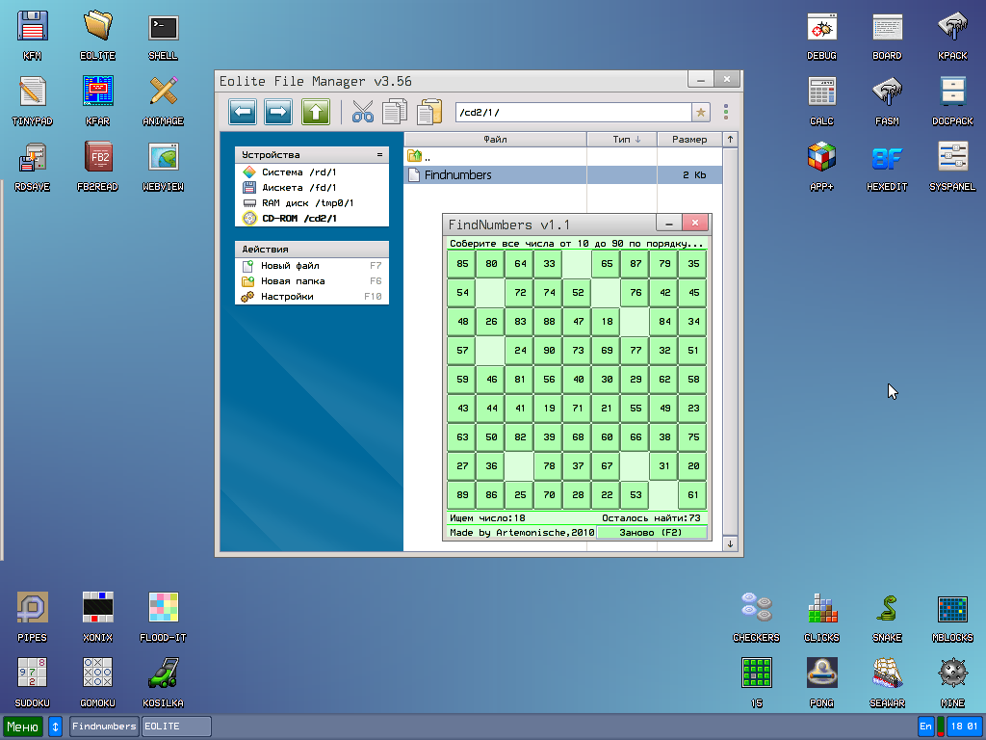
Task: Click the /cd2/1/ path field
Action: pyautogui.click(x=572, y=113)
